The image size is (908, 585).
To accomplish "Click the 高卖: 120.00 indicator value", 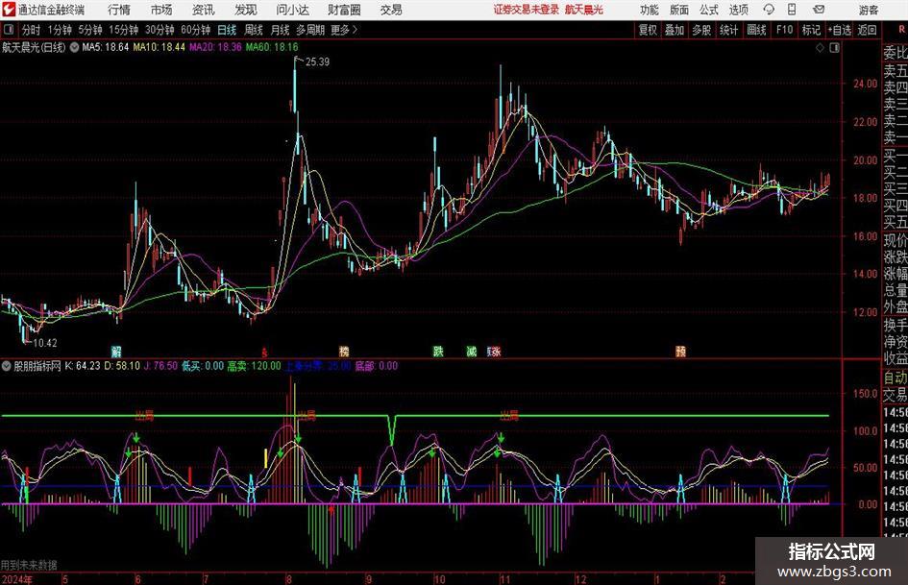I will 254,366.
